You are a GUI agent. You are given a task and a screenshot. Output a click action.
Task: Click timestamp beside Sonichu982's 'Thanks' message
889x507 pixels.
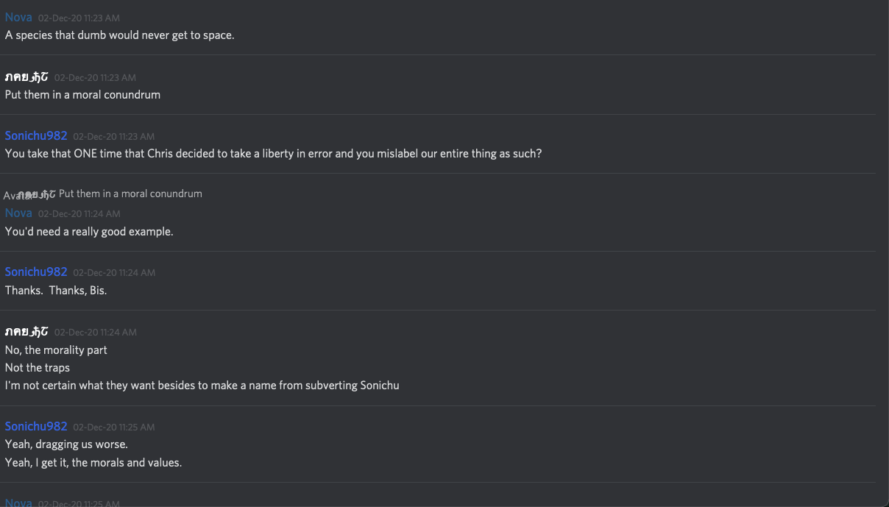pos(114,272)
